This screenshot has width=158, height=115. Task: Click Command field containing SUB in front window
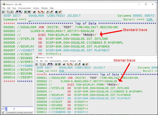[100, 71]
